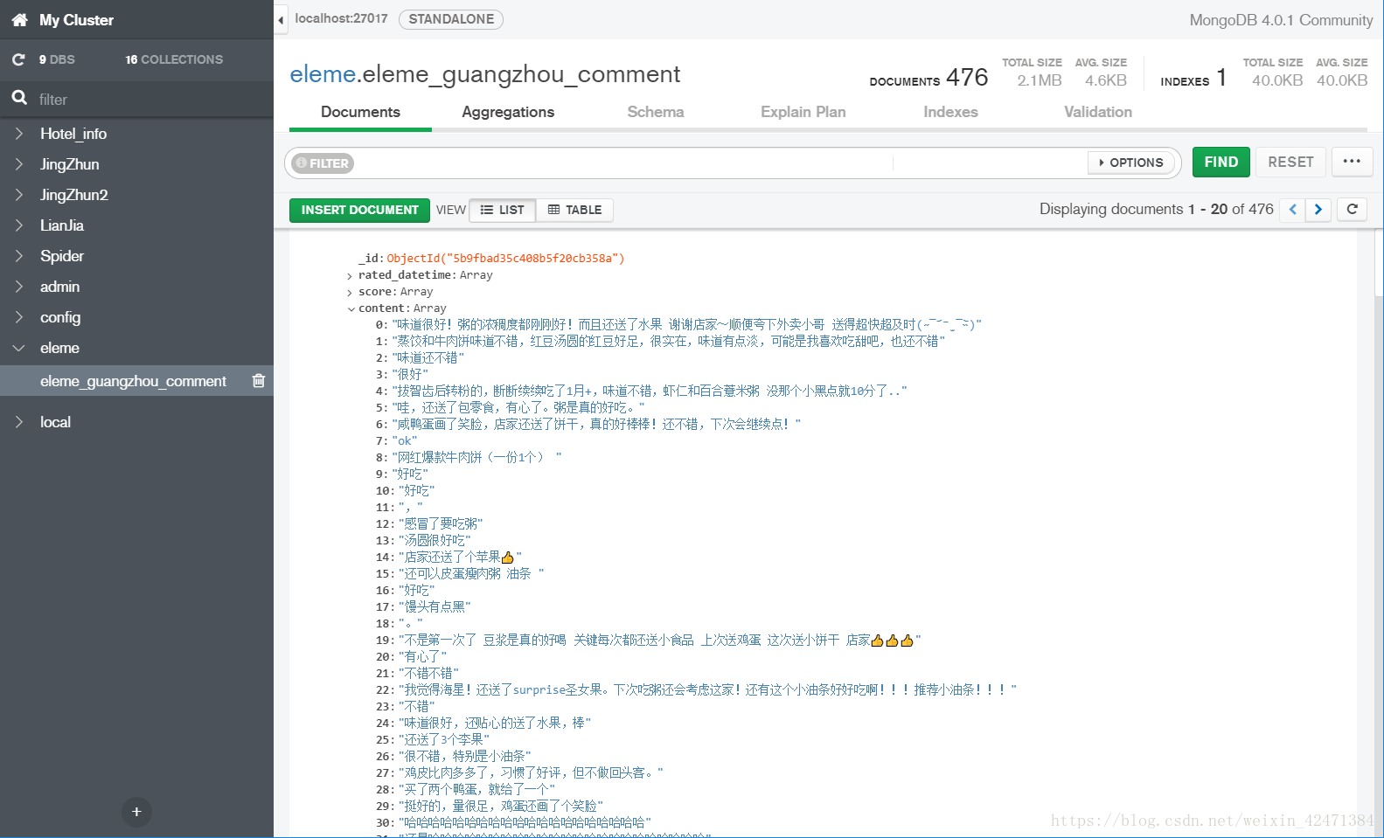This screenshot has width=1384, height=838.
Task: Open query OPTIONS dropdown
Action: click(x=1131, y=163)
